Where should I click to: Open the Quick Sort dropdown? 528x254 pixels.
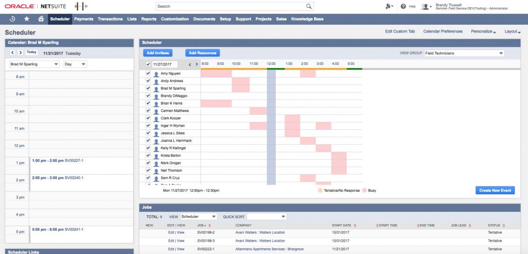coord(267,217)
